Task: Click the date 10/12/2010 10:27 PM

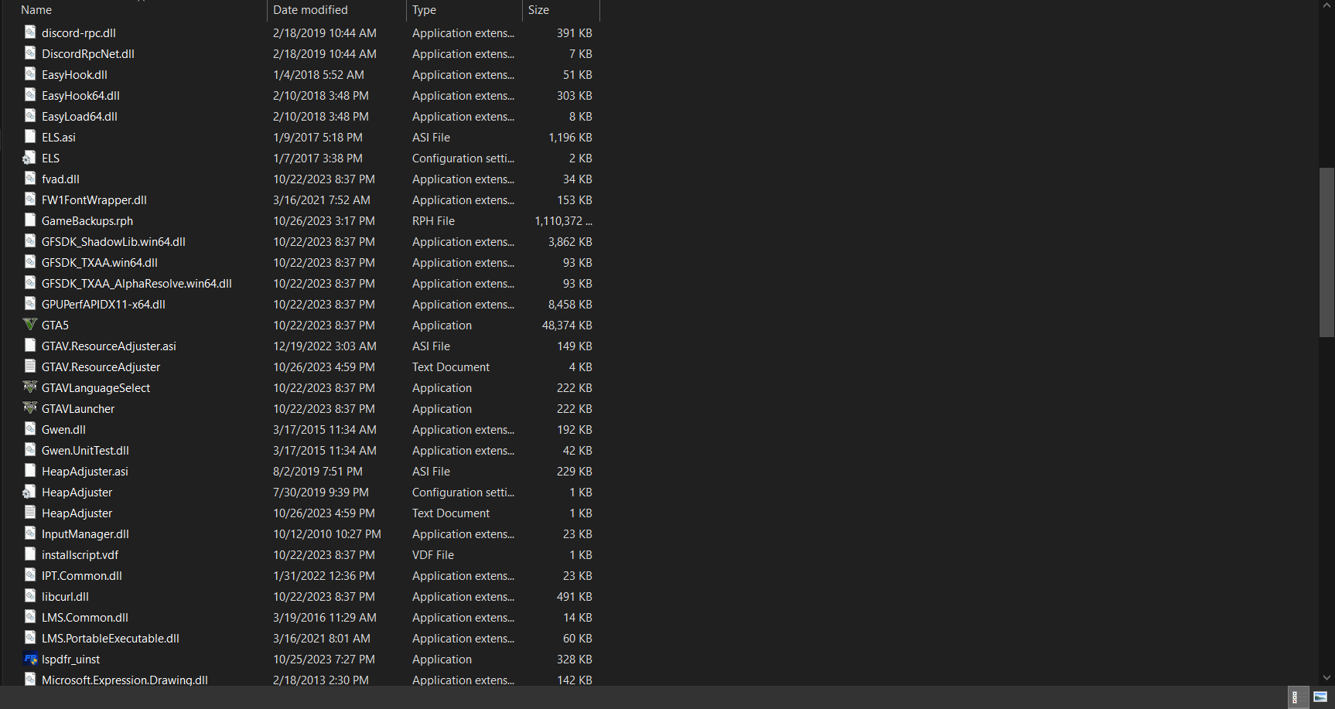Action: point(327,534)
